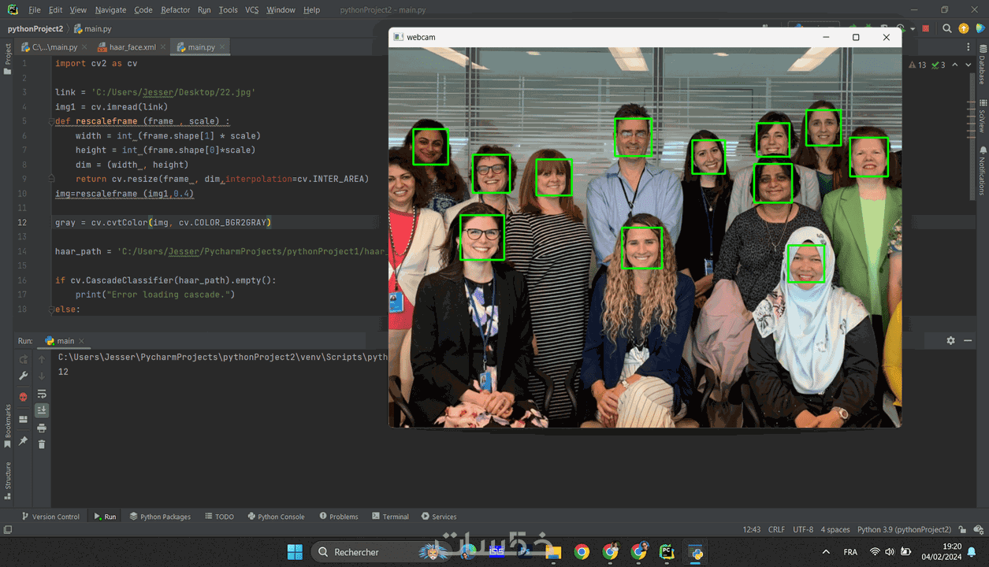Screen dimensions: 989x567
Task: Open the File menu
Action: pos(34,9)
